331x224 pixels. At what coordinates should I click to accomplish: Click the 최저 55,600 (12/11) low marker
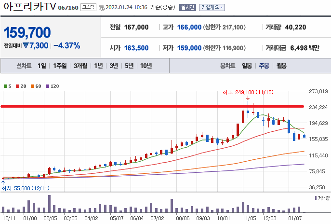pos(26,188)
